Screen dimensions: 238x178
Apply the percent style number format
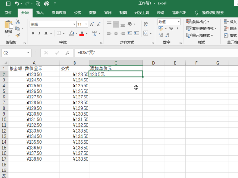point(171,28)
